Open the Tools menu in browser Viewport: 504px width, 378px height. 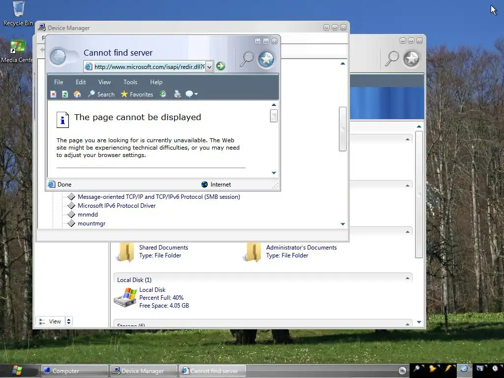coord(130,82)
